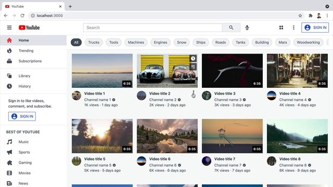Image resolution: width=333 pixels, height=187 pixels.
Task: Select the Trucks filter chip
Action: click(x=94, y=43)
